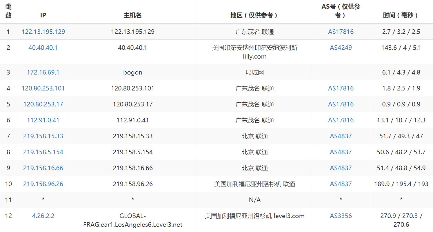The height and width of the screenshot is (232, 433).
Task: Open AS4837 link in hop 9 row
Action: point(341,168)
